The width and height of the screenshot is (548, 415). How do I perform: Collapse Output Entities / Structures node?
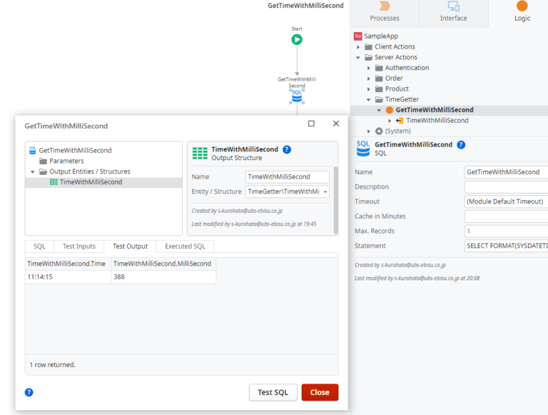coord(33,172)
